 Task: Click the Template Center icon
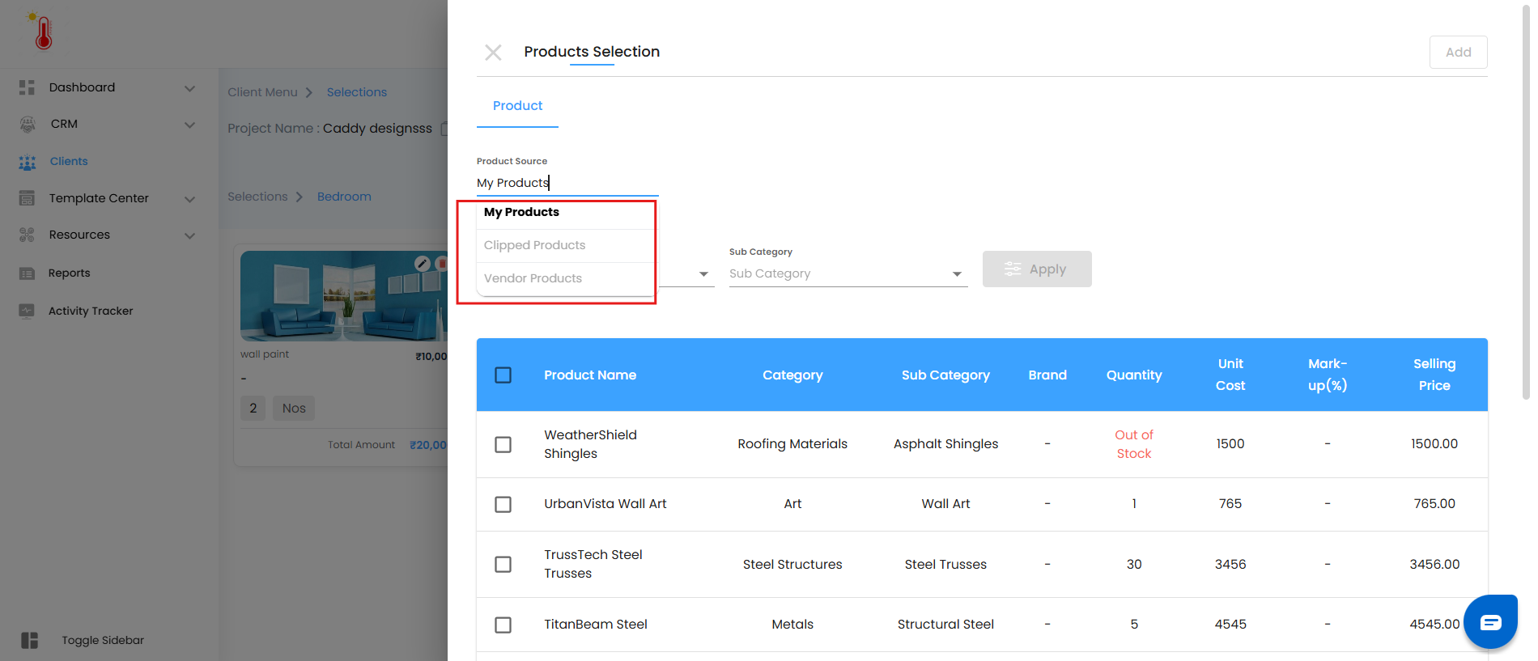click(27, 198)
